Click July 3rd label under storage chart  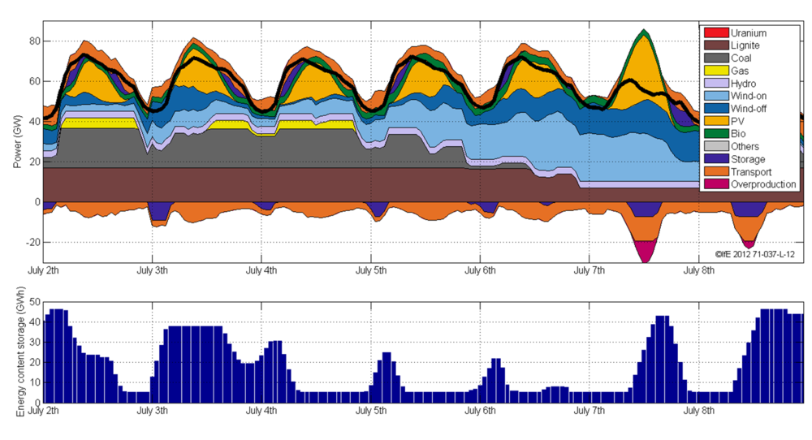click(153, 411)
